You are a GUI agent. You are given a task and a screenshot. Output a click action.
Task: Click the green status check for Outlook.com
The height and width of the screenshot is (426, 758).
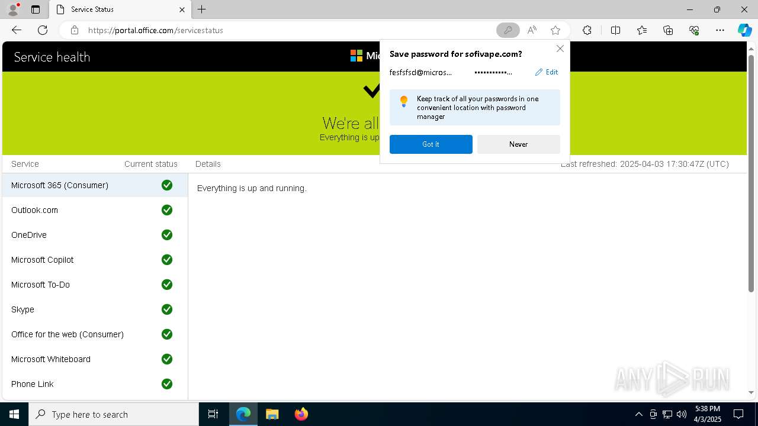[x=167, y=210]
